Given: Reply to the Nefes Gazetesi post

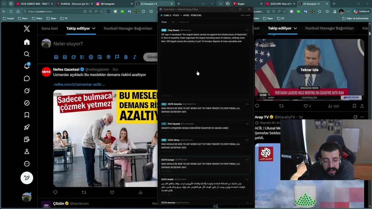Looking at the screenshot, I should point(55,192).
